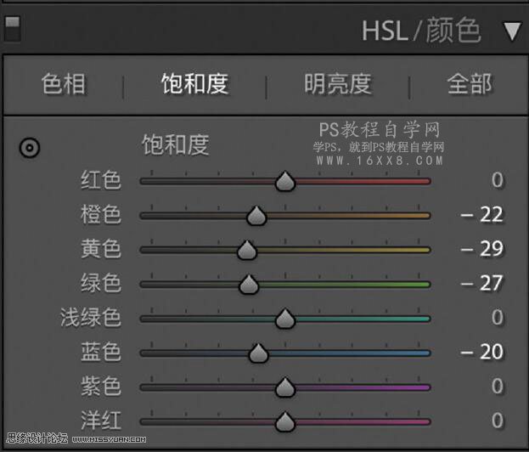Click the 浅绿色 saturation slider handle
This screenshot has height=452, width=529.
coord(285,319)
